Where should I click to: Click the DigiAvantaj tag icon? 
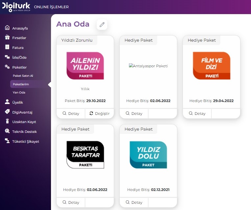7,112
